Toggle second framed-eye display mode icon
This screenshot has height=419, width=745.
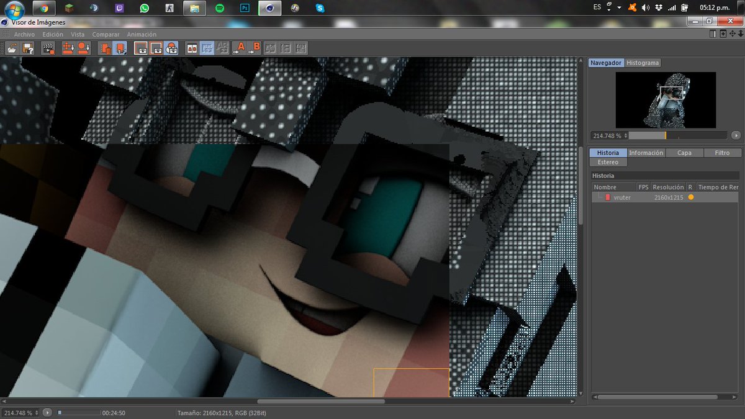click(x=156, y=48)
